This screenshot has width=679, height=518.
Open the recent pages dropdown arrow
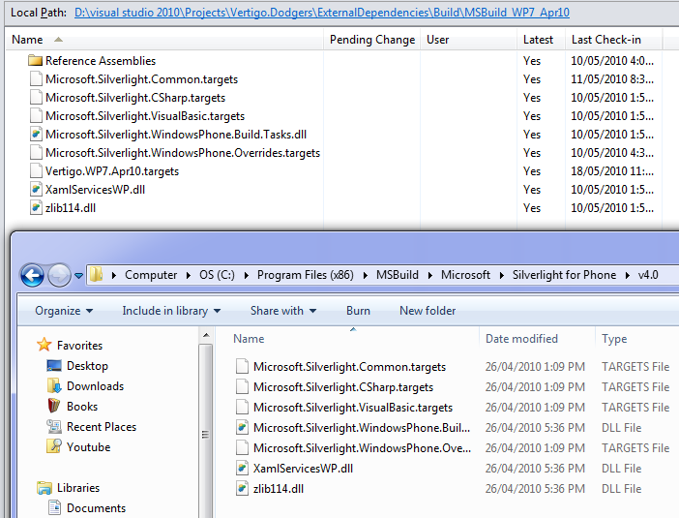(78, 276)
